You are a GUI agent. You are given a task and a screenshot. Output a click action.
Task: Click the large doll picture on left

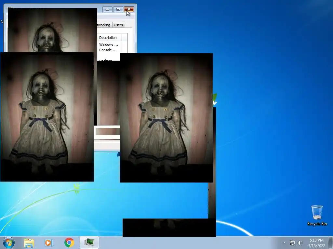click(x=47, y=117)
